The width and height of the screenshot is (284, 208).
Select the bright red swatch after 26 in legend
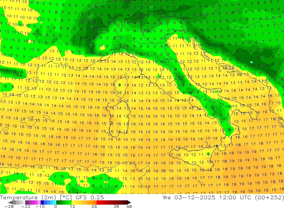click(98, 202)
